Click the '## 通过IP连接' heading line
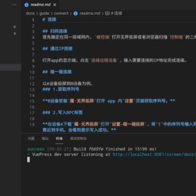Screen dimensions: 196x196 click(x=57, y=48)
